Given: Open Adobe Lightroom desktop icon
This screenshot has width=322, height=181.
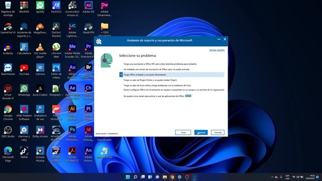Looking at the screenshot, I should coord(72,30).
